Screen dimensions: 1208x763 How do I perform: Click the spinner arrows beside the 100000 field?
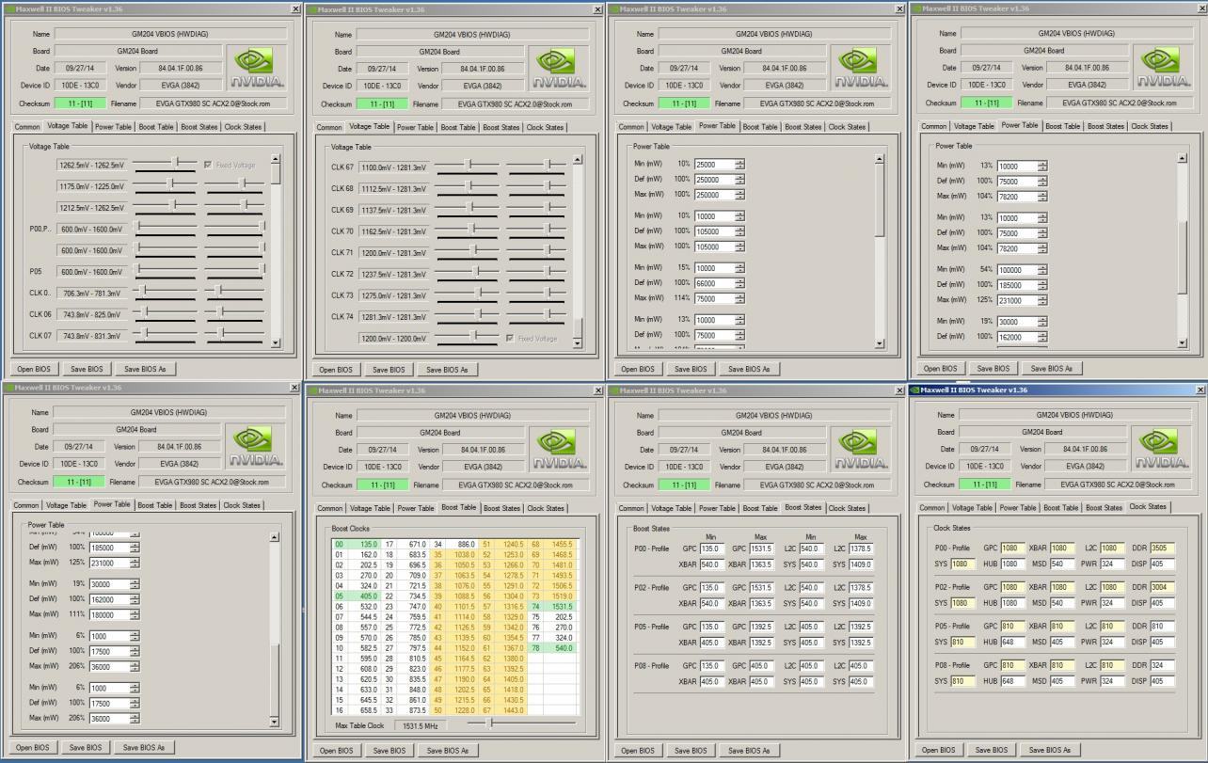(x=1042, y=269)
